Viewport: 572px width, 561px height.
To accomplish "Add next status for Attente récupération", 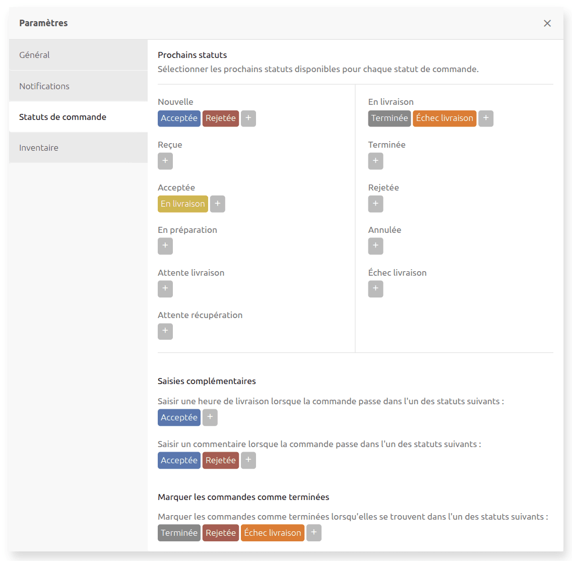I will (165, 331).
